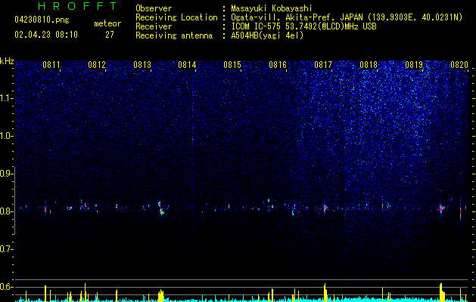The width and height of the screenshot is (476, 302).
Task: Click the 0813 time marker
Action: click(142, 65)
